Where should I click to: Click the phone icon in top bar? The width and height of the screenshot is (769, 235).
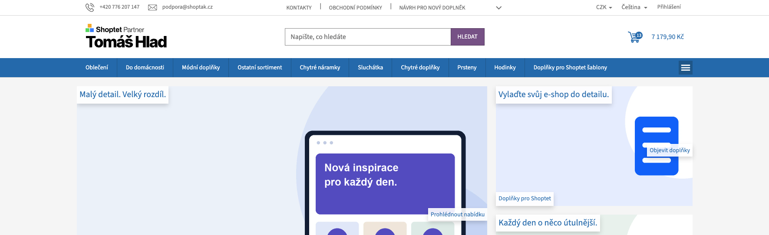coord(90,7)
